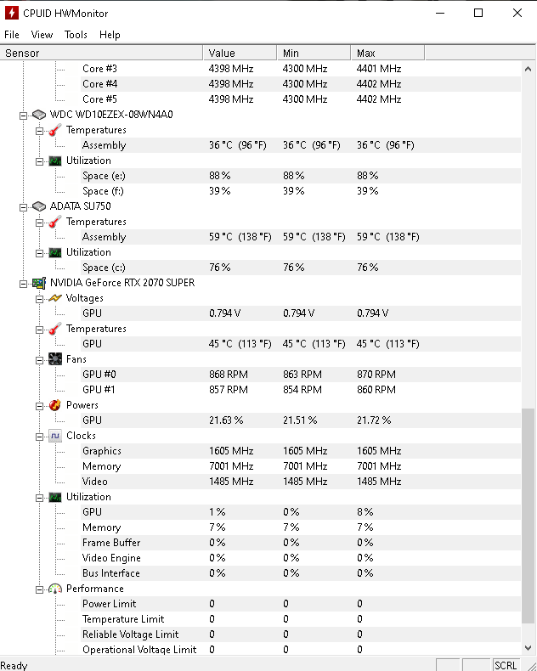Screen dimensions: 537x671
Task: Click the ADATA SU750 drive icon
Action: click(x=38, y=206)
